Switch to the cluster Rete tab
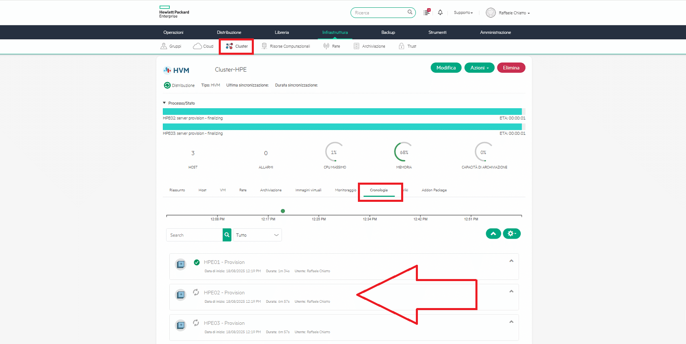This screenshot has height=344, width=686. point(243,190)
